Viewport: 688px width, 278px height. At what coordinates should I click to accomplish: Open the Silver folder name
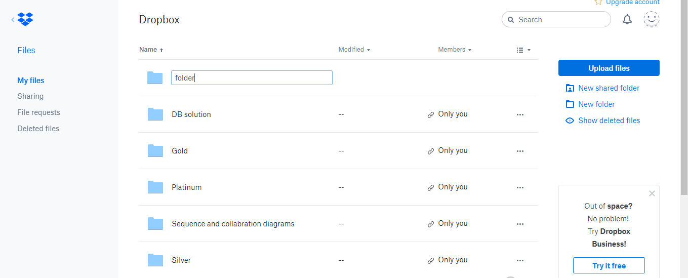pyautogui.click(x=181, y=260)
